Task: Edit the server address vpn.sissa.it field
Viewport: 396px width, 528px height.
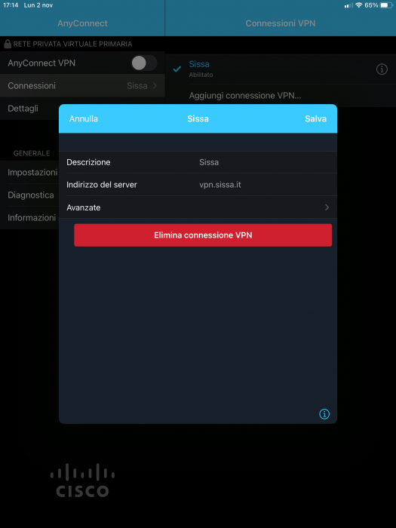Action: coord(198,185)
